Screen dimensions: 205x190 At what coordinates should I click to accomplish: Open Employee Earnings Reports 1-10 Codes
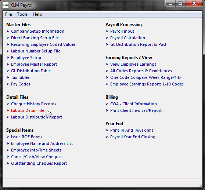pos(147,84)
